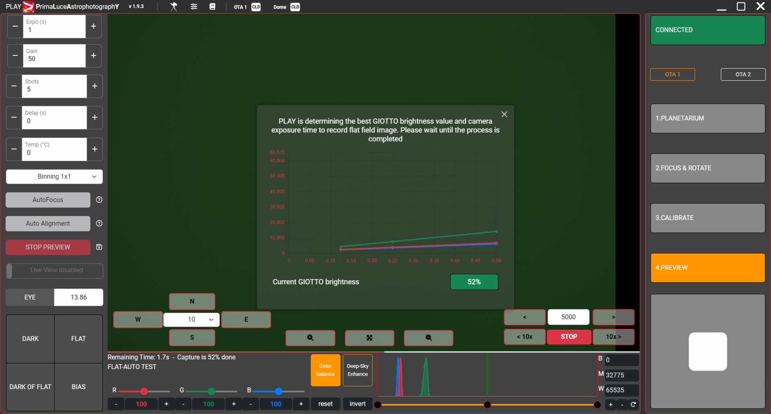
Task: Click the < 10x focuser button
Action: [x=525, y=337]
